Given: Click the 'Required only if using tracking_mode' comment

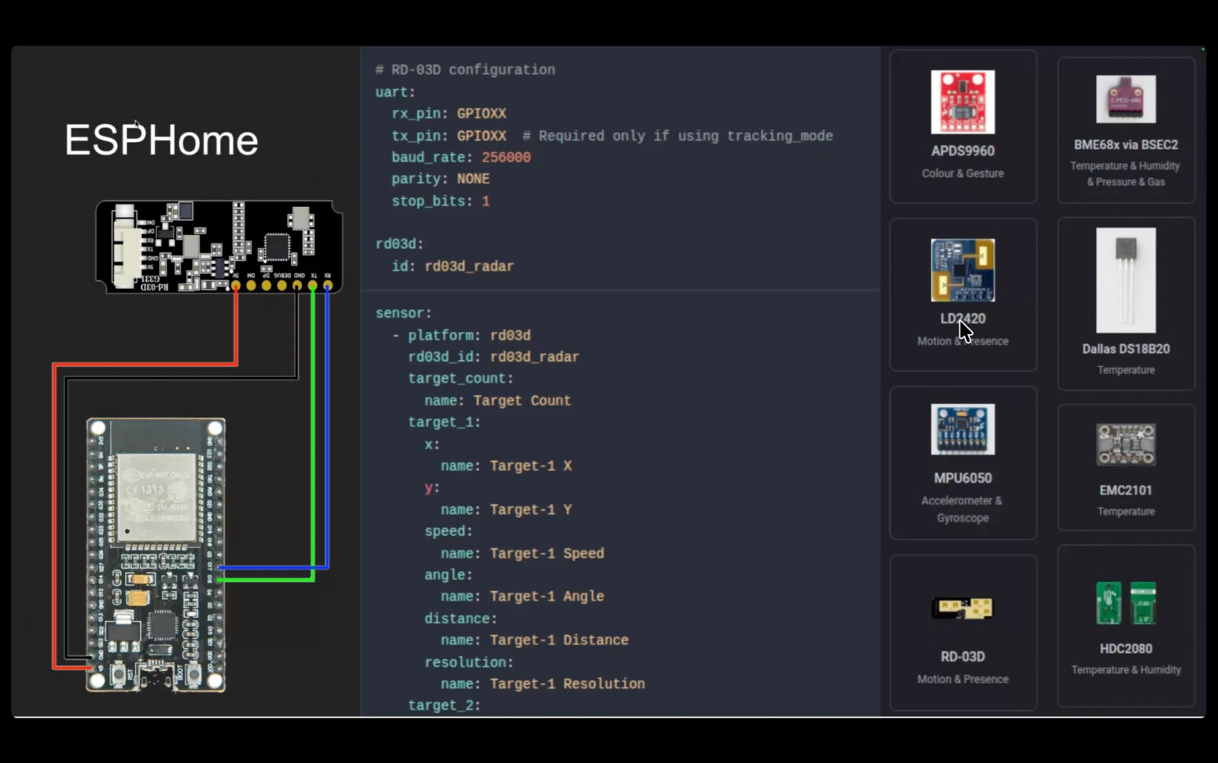Looking at the screenshot, I should (x=678, y=136).
